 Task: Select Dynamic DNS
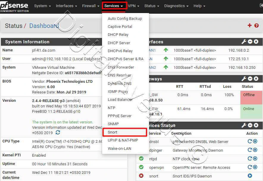click(x=125, y=83)
